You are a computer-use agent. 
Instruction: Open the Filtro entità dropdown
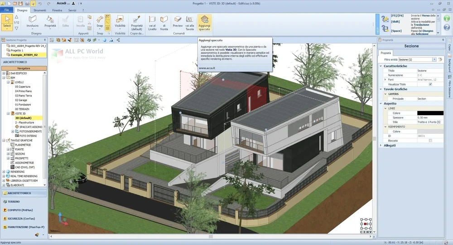[434, 60]
